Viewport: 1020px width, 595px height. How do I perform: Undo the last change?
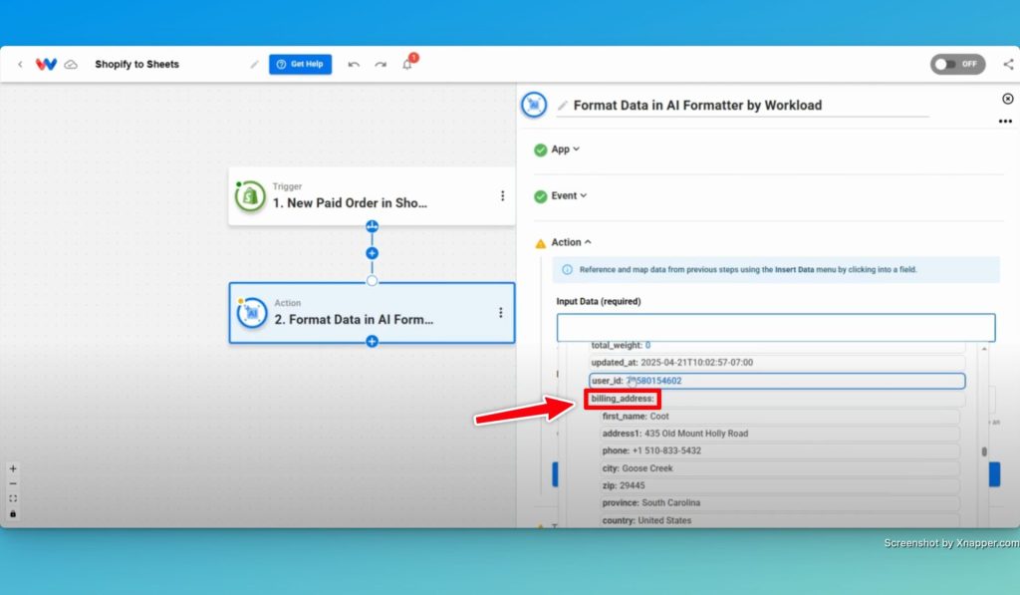[x=354, y=65]
